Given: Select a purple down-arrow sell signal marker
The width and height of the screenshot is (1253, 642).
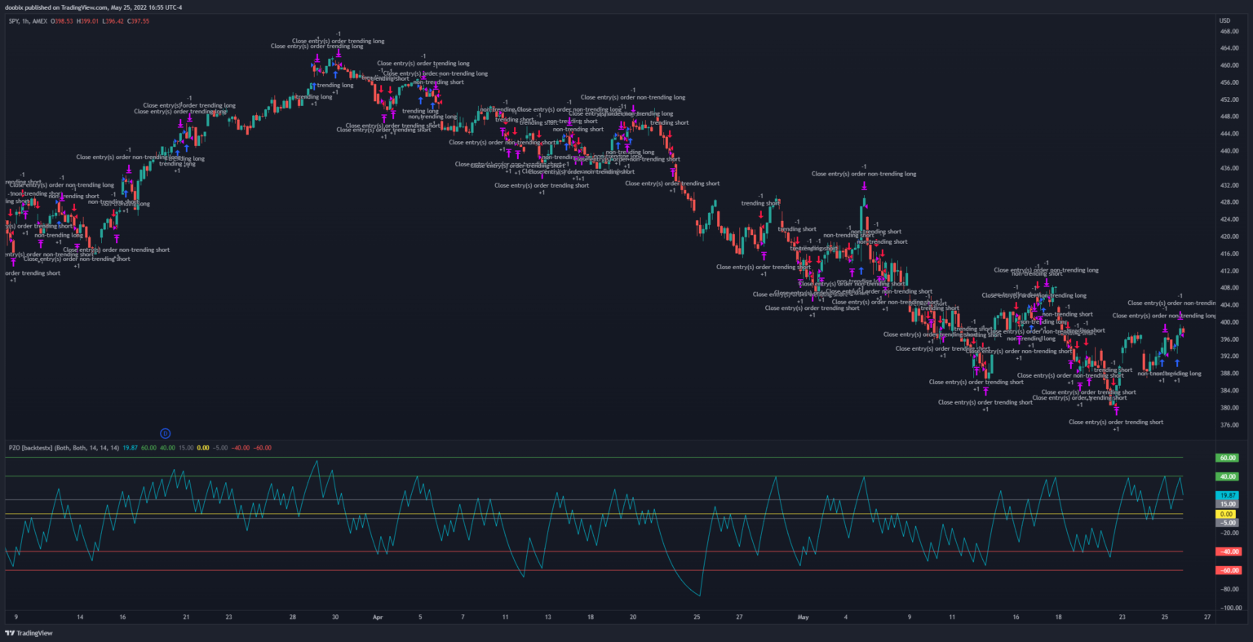Looking at the screenshot, I should pos(864,186).
